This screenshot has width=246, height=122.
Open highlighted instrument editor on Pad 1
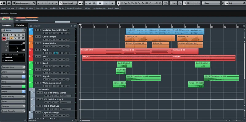click(x=56, y=53)
